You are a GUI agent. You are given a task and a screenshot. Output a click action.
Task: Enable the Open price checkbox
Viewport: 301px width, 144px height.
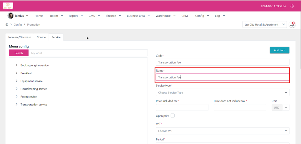[x=173, y=116]
